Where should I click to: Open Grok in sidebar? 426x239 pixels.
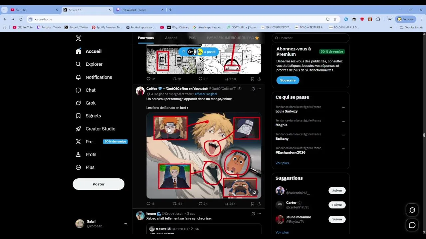coord(86,103)
